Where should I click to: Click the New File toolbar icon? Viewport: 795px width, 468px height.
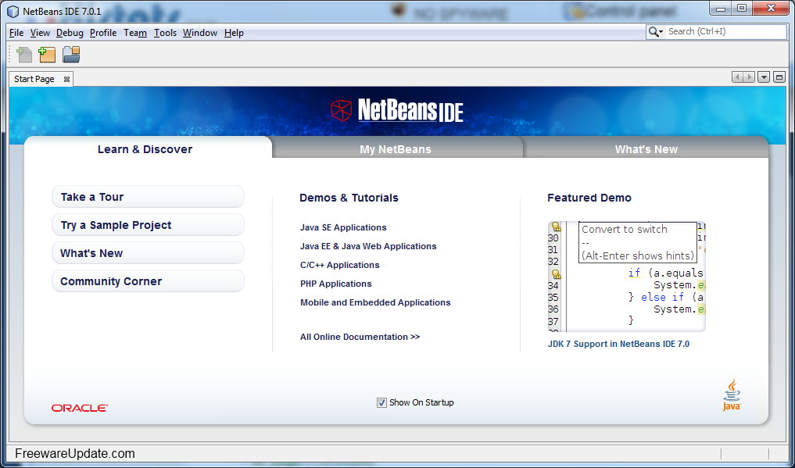pyautogui.click(x=23, y=54)
